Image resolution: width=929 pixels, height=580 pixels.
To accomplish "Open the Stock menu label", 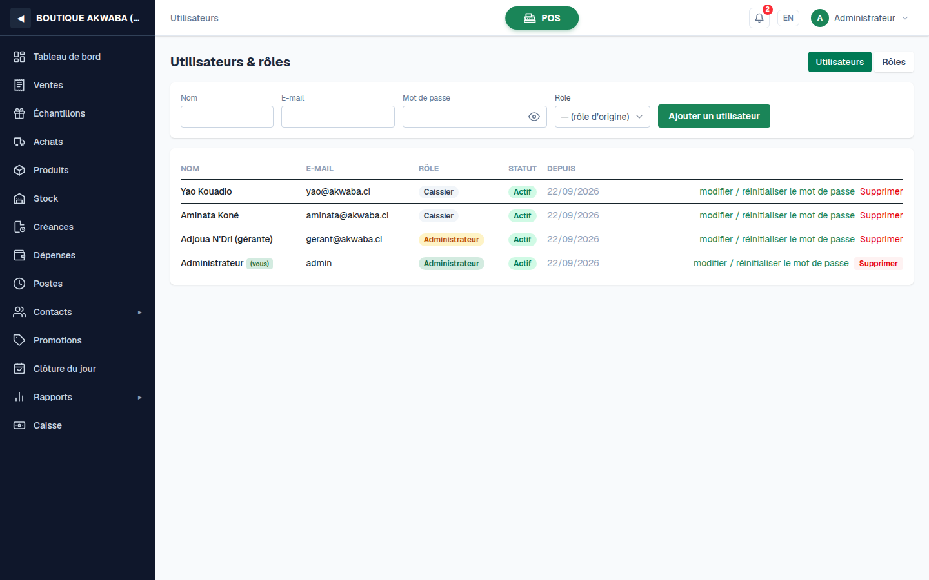I will (x=46, y=198).
